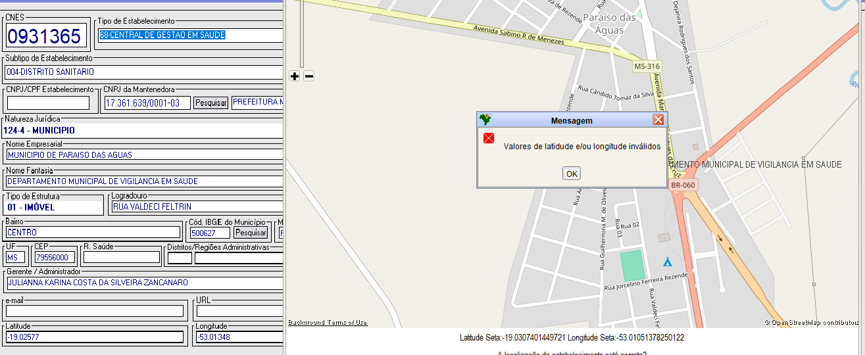Click the Tipo de Estrutura value 01 - IMÓVEL

point(31,207)
